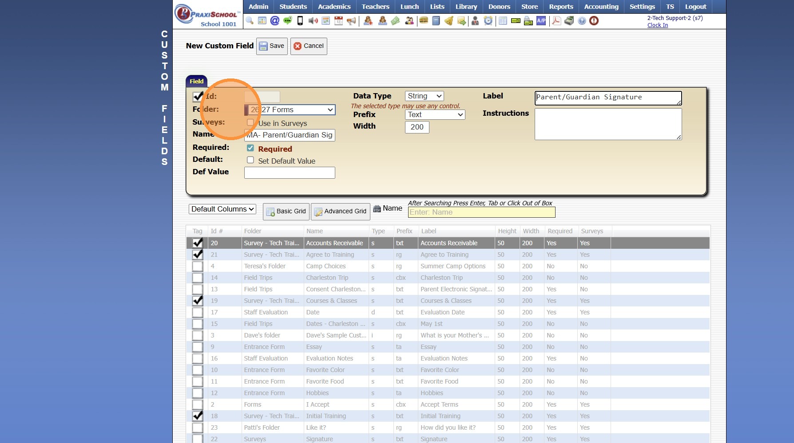Toggle the checkbox next to Id label

pos(198,96)
